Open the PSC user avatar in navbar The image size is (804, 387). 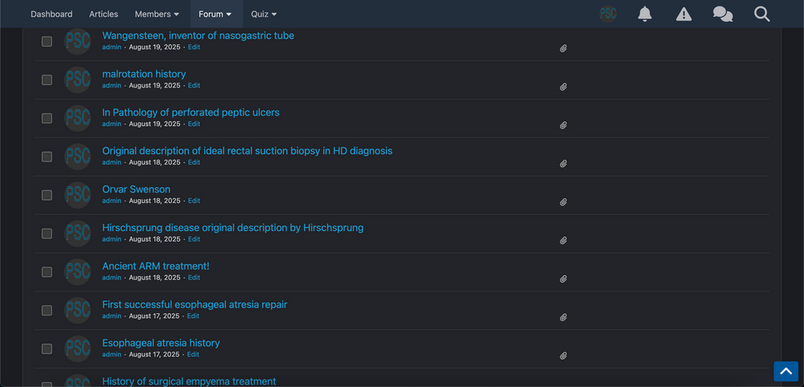click(x=608, y=14)
